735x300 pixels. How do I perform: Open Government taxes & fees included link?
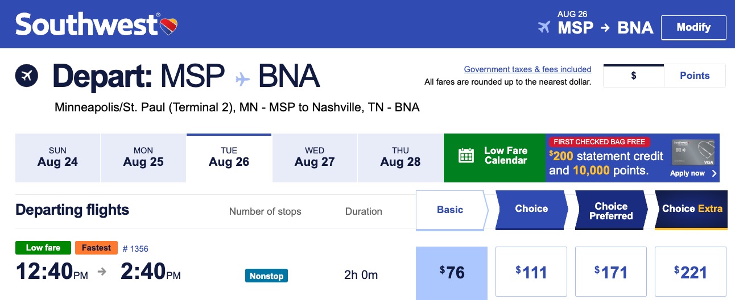[527, 69]
